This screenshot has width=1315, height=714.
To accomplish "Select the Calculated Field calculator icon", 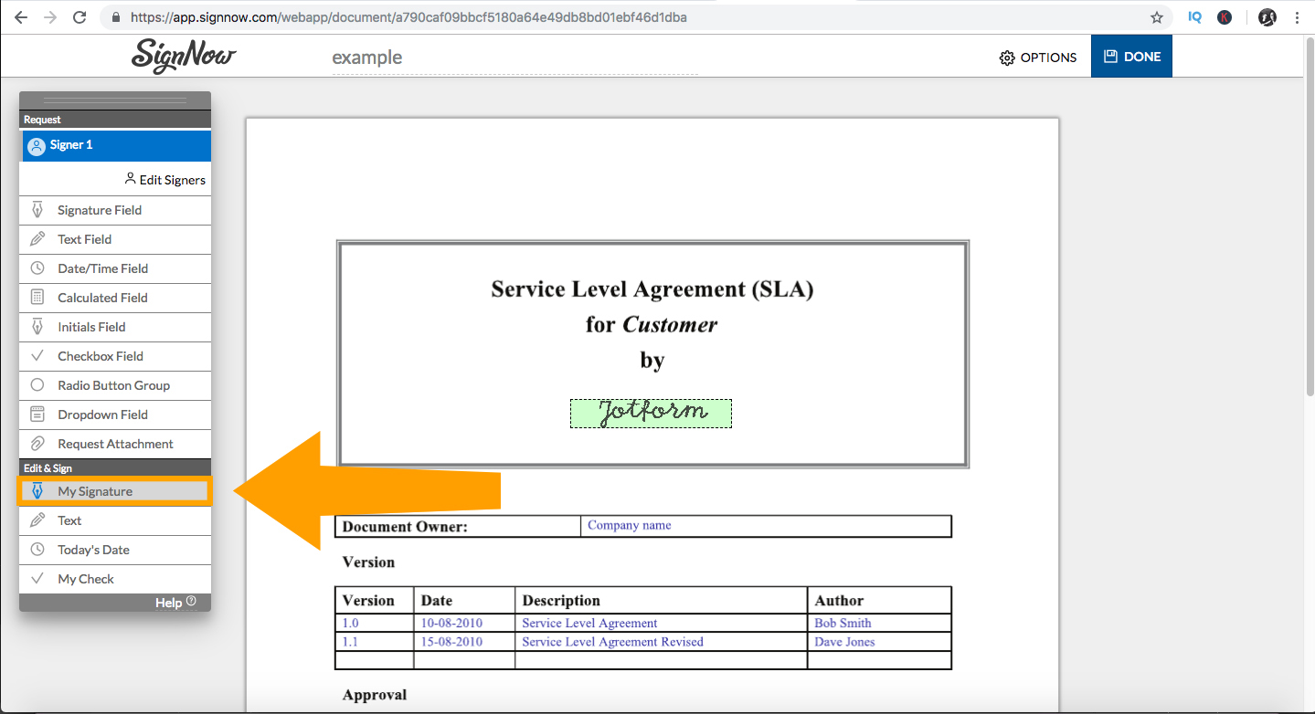I will click(x=37, y=298).
